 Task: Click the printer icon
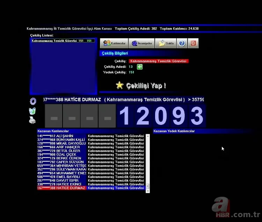point(32,120)
